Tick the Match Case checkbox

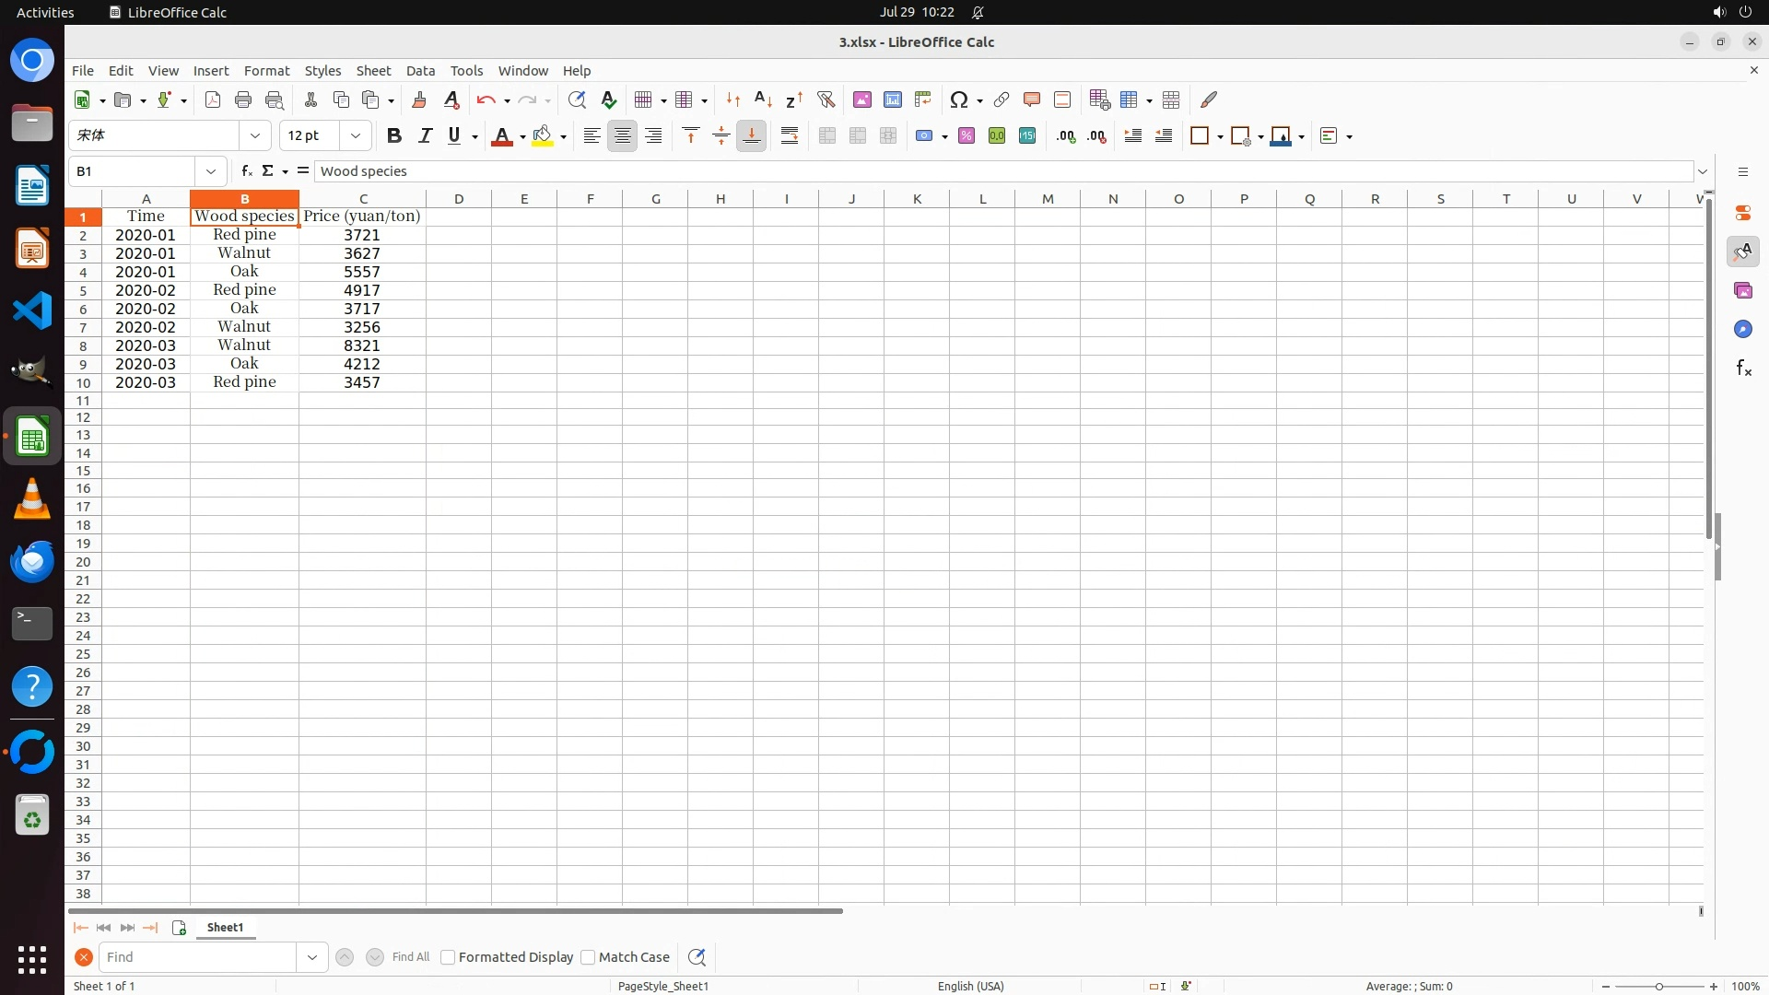(588, 957)
